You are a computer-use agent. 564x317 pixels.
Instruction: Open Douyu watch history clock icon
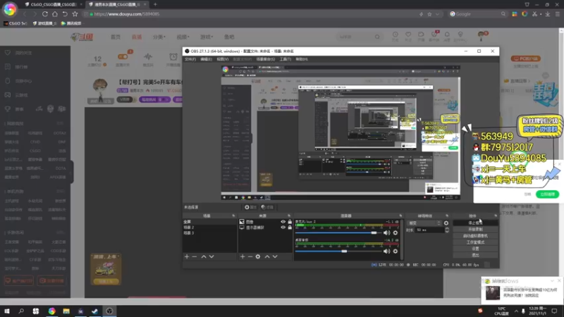pos(395,36)
